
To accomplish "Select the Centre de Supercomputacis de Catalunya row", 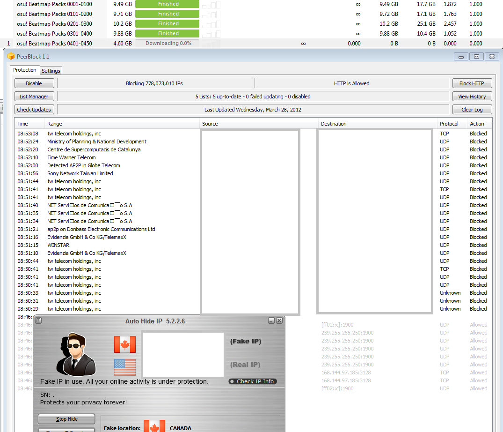I will [x=254, y=149].
